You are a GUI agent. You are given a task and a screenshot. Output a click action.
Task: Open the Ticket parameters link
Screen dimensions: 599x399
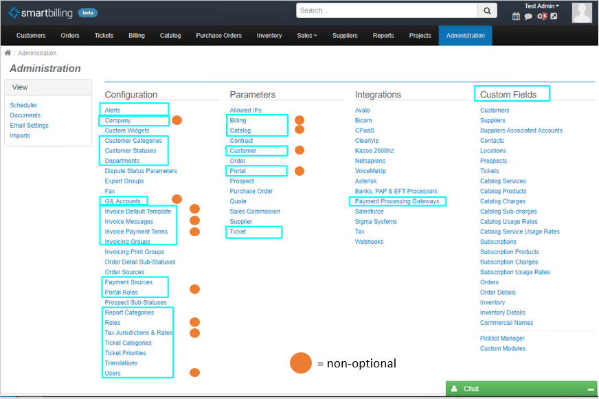click(x=238, y=231)
